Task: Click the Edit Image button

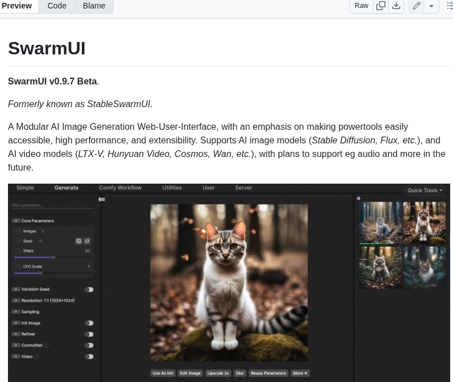Action: [x=190, y=373]
